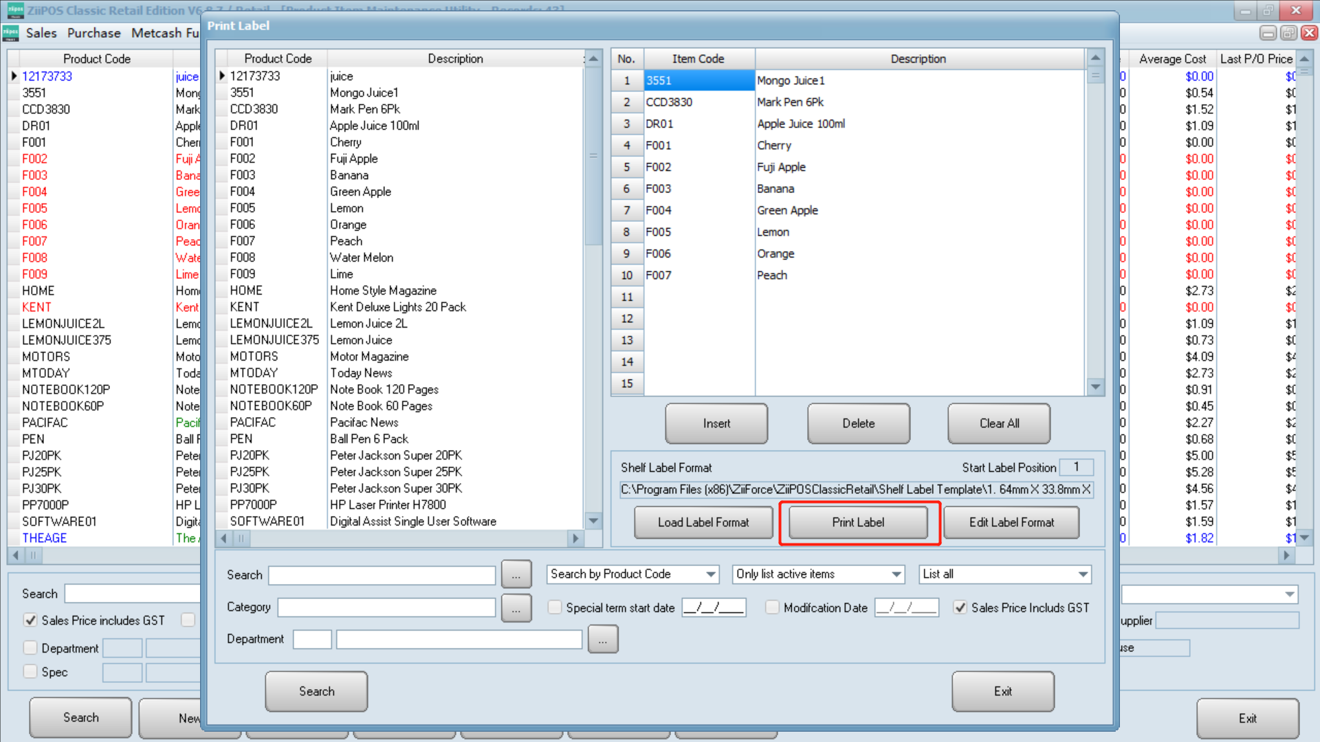Click the Print Label button
Viewport: 1320px width, 742px height.
tap(858, 522)
